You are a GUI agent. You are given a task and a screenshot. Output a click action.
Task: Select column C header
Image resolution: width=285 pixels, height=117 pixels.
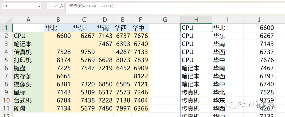[x=84, y=19]
